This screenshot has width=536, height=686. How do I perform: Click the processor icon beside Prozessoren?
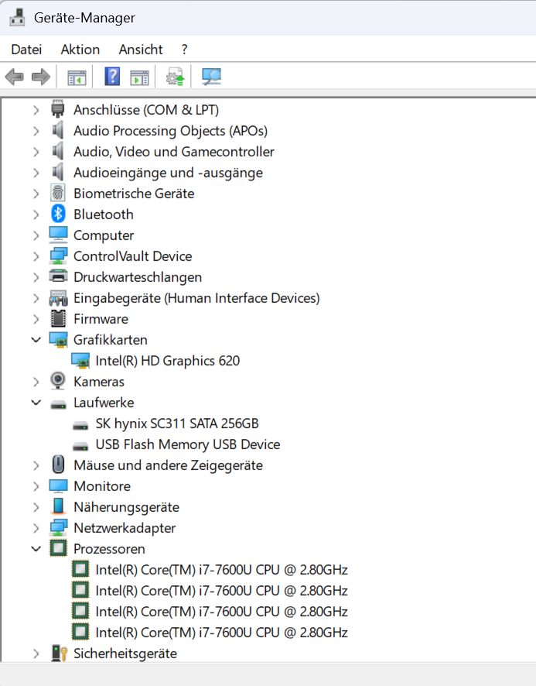click(58, 548)
